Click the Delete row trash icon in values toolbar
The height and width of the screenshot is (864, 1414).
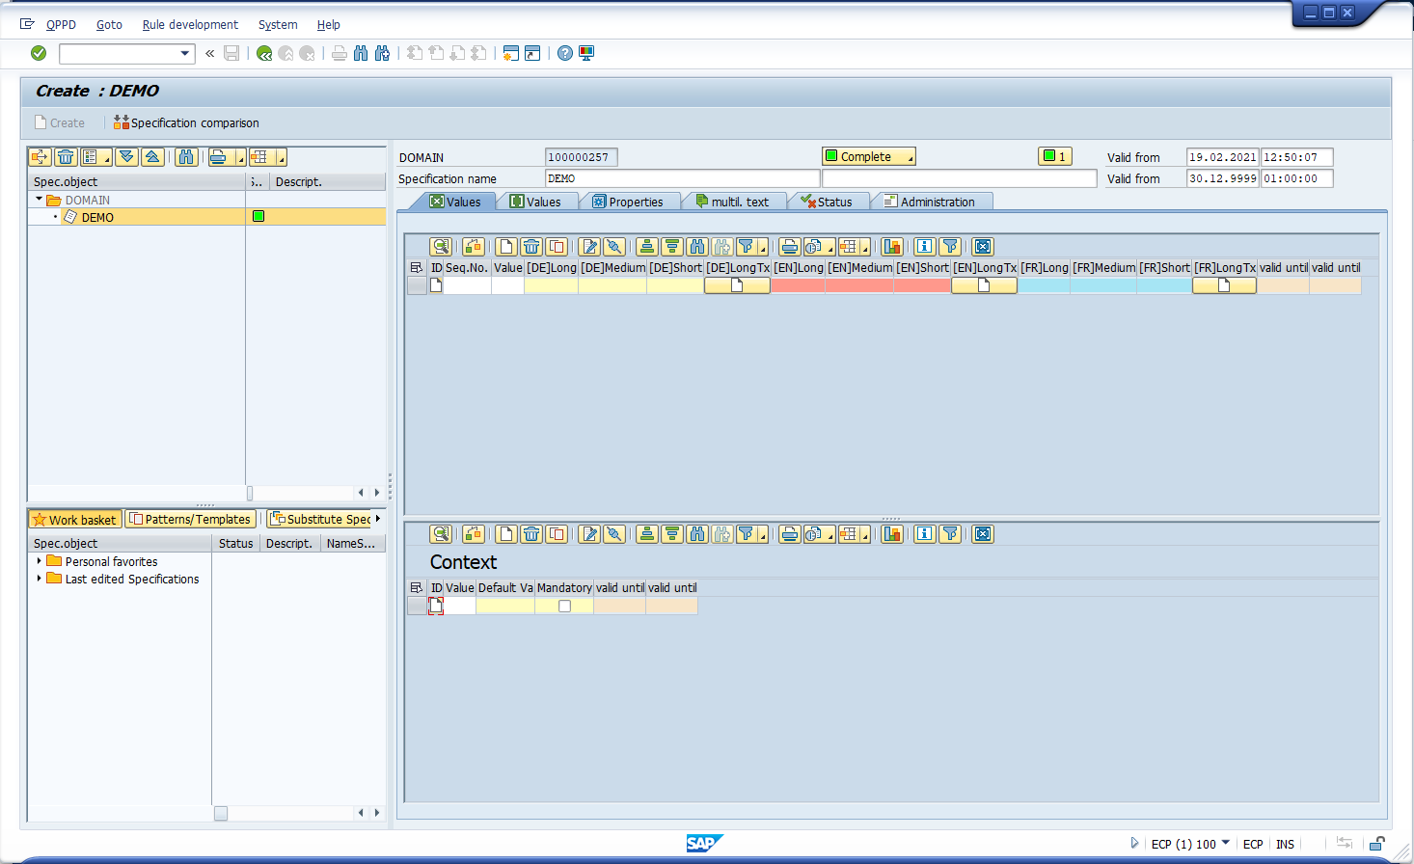click(531, 246)
